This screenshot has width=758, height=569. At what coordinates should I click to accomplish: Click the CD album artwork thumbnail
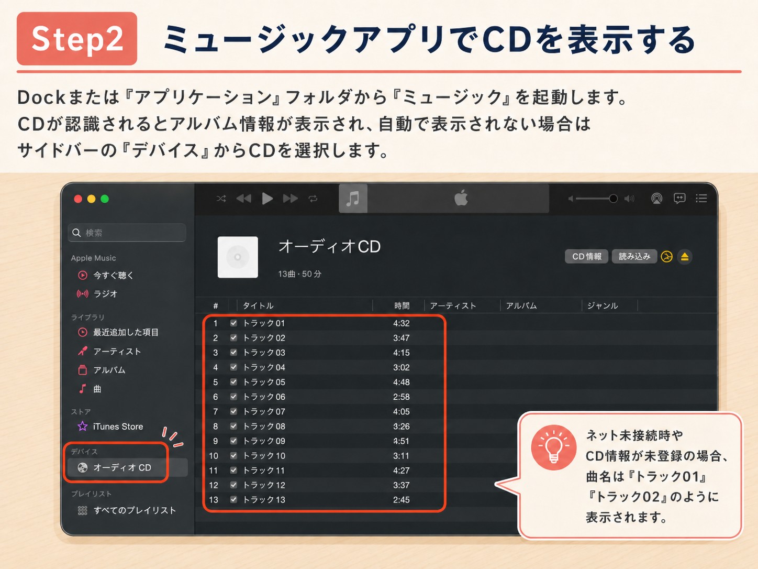tap(238, 257)
